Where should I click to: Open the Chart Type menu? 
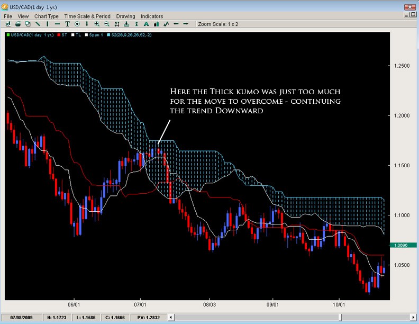(46, 16)
